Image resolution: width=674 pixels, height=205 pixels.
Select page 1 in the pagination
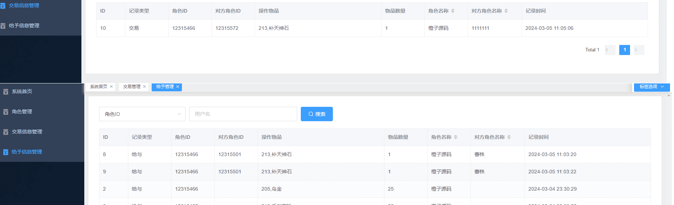[x=625, y=50]
